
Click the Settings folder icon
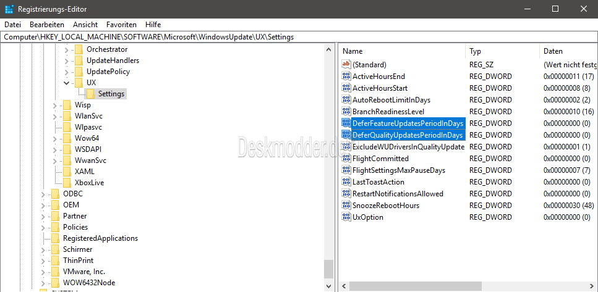pyautogui.click(x=90, y=94)
